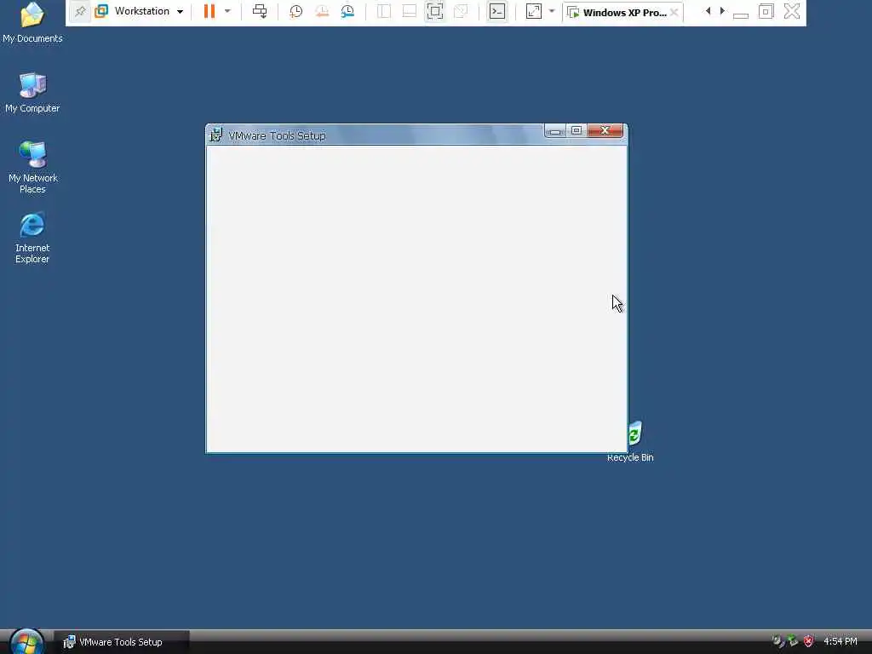Send Ctrl+Alt+Del to the guest

(260, 11)
